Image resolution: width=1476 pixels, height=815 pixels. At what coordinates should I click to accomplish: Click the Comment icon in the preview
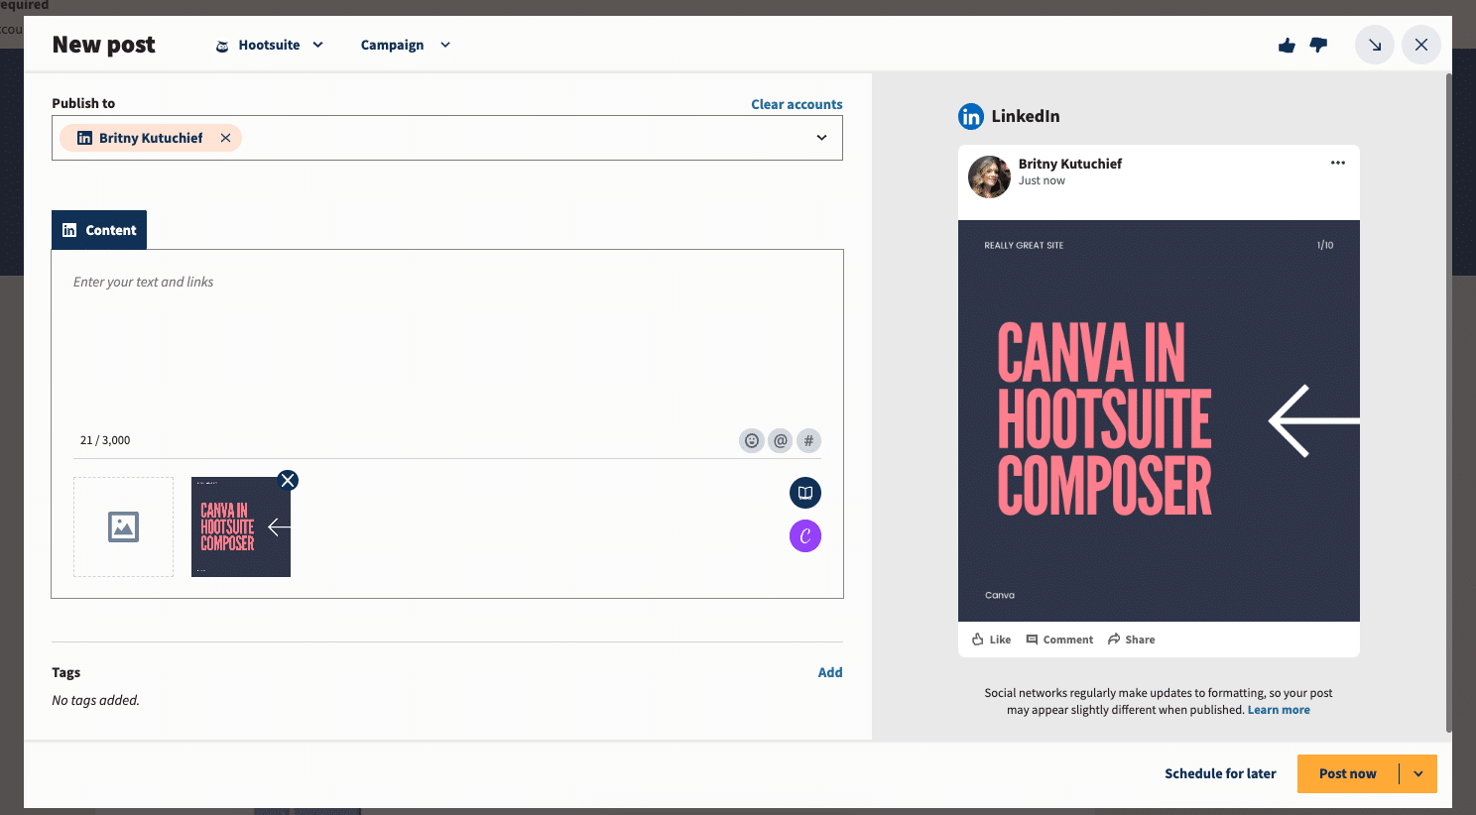point(1059,639)
